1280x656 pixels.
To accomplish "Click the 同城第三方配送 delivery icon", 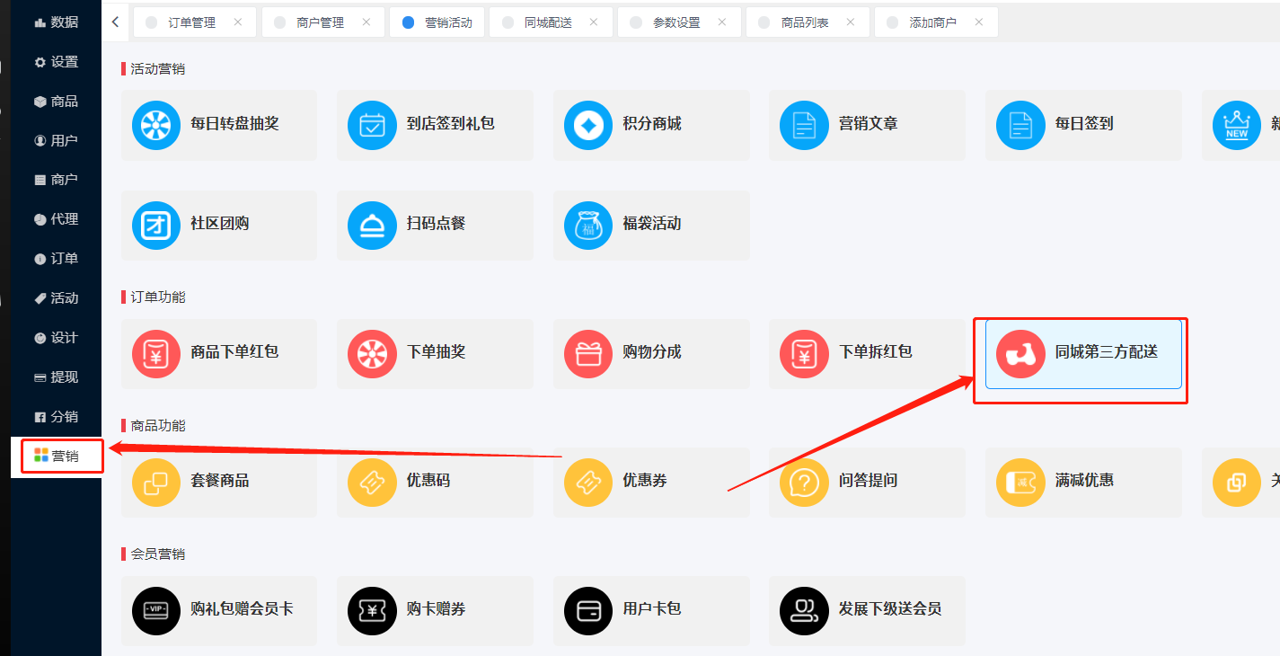I will point(1081,354).
